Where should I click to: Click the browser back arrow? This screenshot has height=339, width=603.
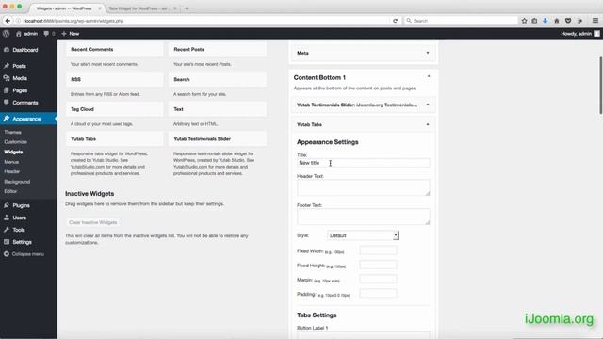pyautogui.click(x=8, y=21)
